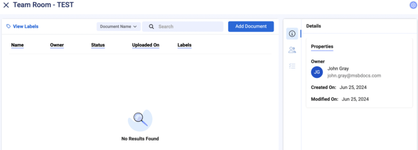Sort by the Owner column header

coord(57,45)
